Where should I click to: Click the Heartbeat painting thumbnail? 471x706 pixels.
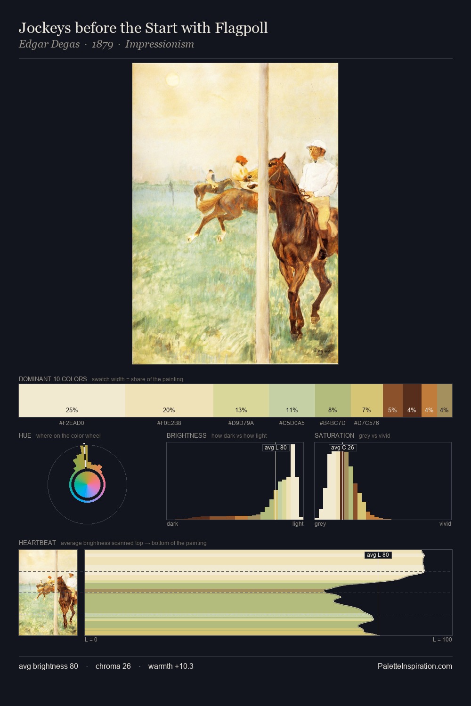coord(48,593)
